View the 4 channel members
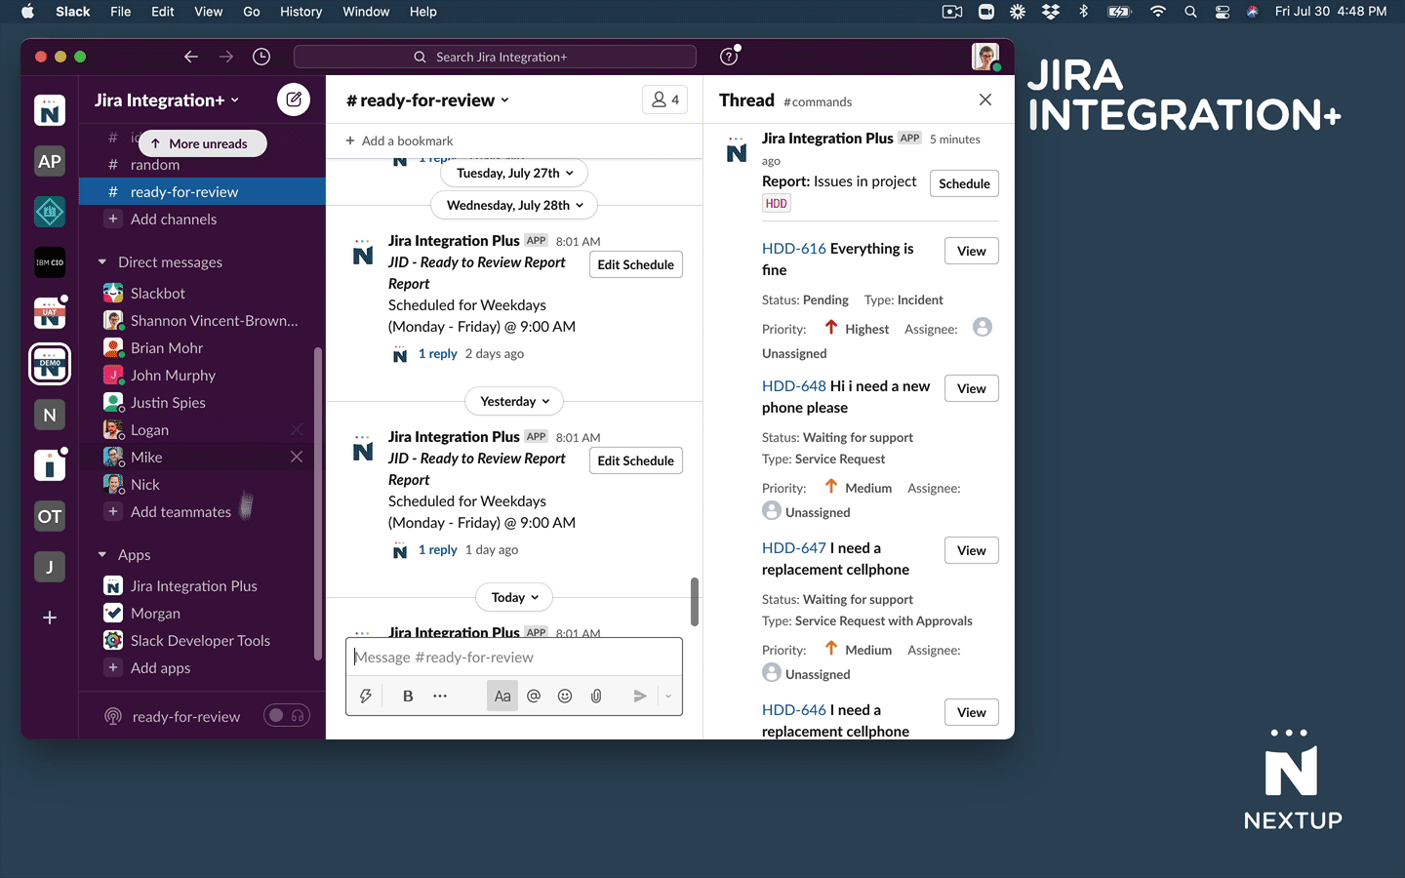This screenshot has height=878, width=1405. click(x=665, y=100)
